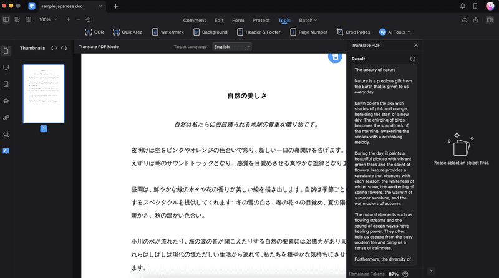
Task: Open the Search sidebar panel icon
Action: click(6, 134)
